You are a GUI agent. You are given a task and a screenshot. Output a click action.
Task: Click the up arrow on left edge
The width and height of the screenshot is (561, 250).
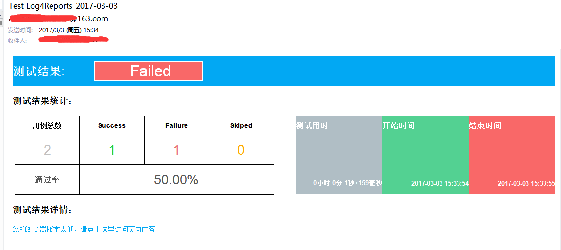(1, 15)
